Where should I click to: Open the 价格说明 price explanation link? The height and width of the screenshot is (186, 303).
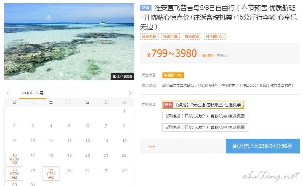[206, 56]
